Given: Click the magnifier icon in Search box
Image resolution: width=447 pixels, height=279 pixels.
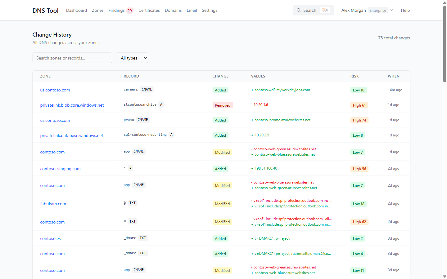Looking at the screenshot, I should coord(299,10).
